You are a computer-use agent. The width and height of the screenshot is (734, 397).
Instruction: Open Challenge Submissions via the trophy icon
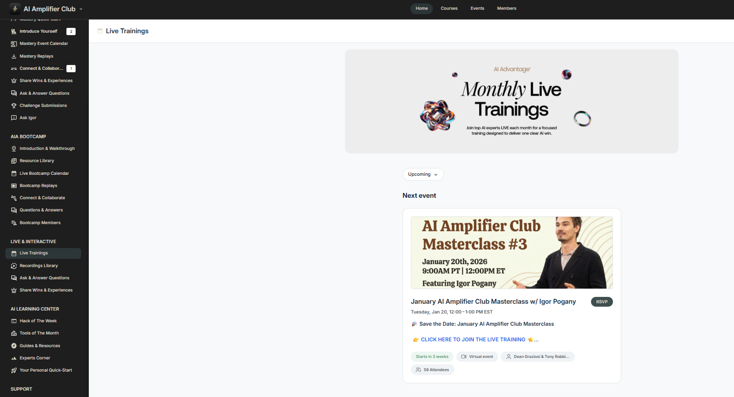(14, 105)
